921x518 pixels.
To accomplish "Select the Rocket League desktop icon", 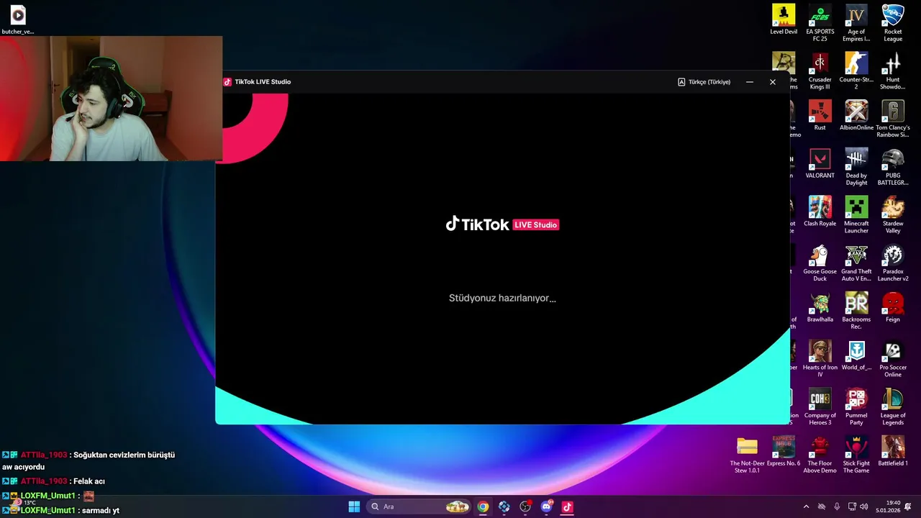I will point(893,23).
